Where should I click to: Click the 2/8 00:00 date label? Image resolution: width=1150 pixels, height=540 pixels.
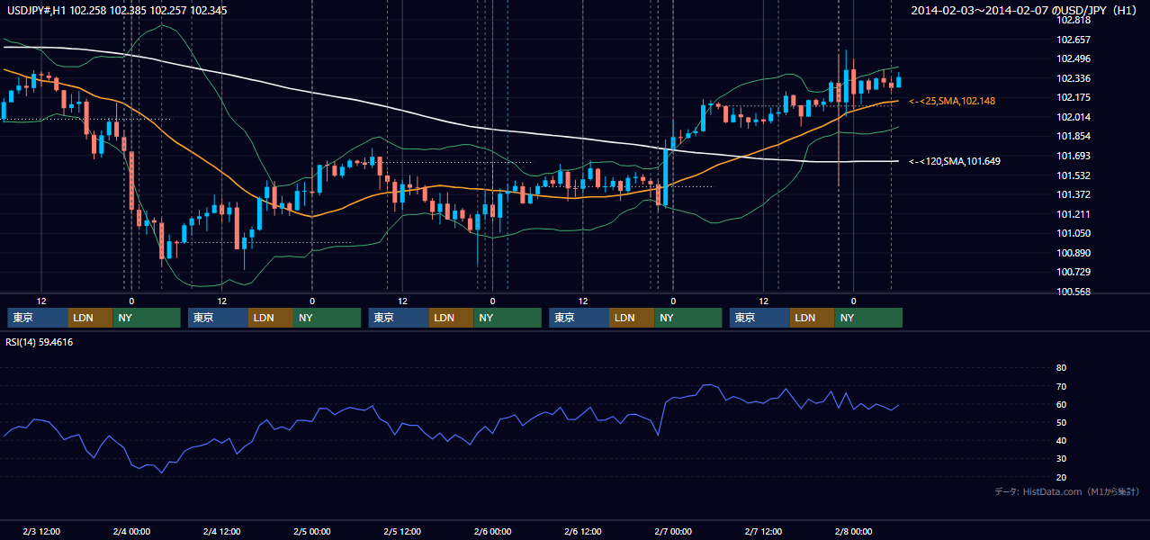(x=854, y=532)
